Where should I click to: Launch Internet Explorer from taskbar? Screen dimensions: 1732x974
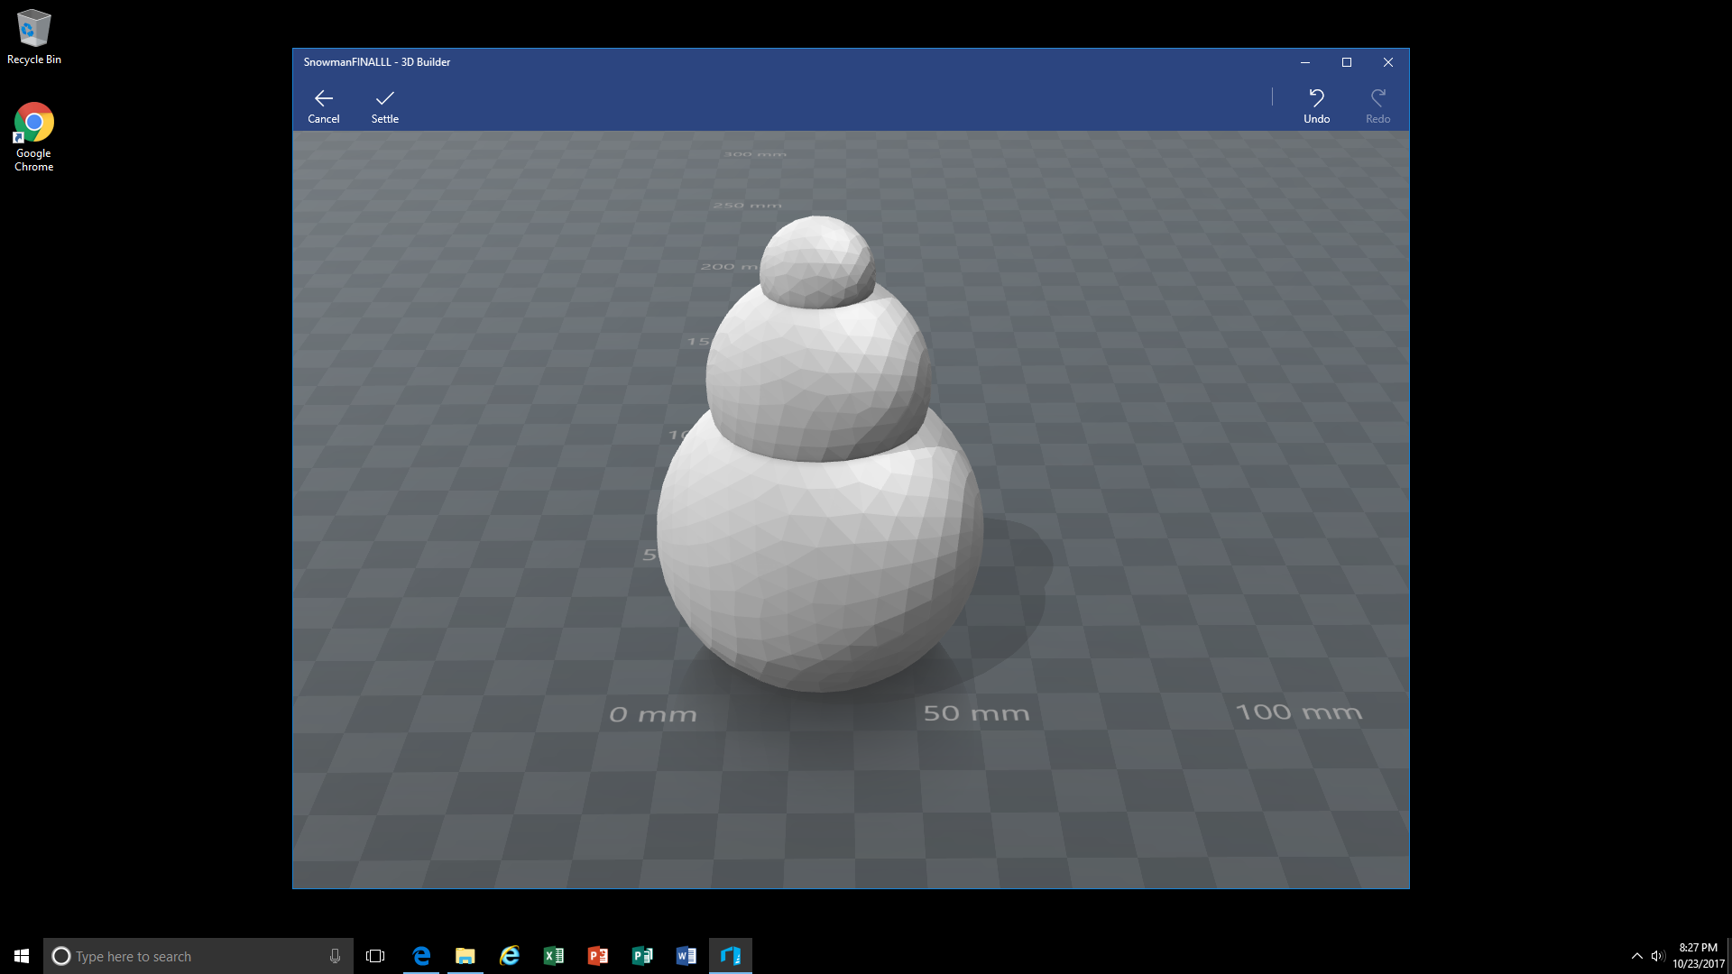[x=510, y=956]
